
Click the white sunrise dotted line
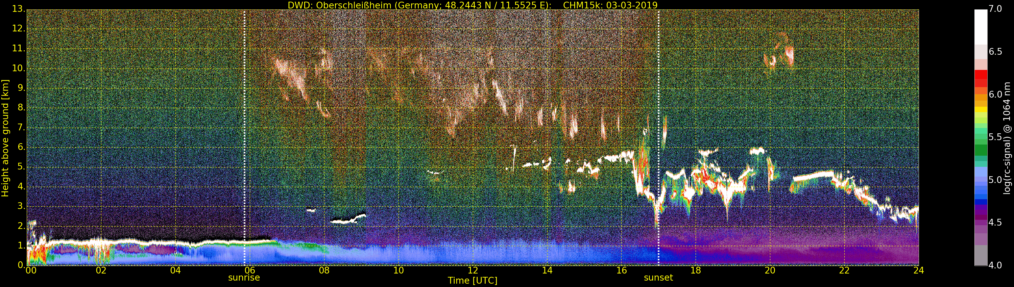coord(244,137)
